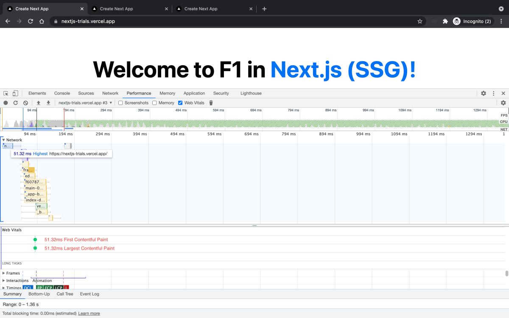The image size is (509, 318).
Task: Enable the Screenshots checkbox
Action: pyautogui.click(x=120, y=103)
